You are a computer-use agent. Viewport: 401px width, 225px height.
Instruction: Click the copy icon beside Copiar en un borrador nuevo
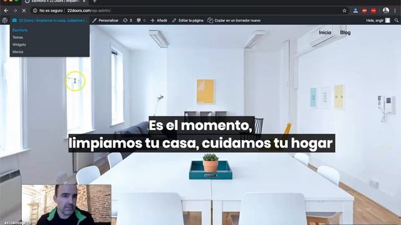click(x=211, y=21)
